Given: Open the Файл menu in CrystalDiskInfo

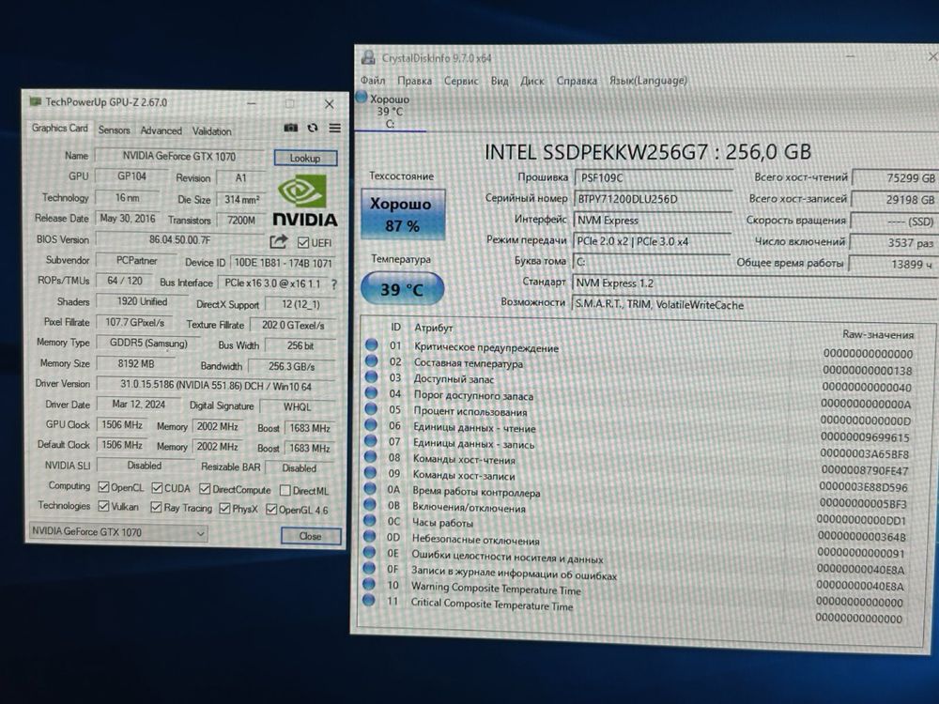Looking at the screenshot, I should 373,80.
